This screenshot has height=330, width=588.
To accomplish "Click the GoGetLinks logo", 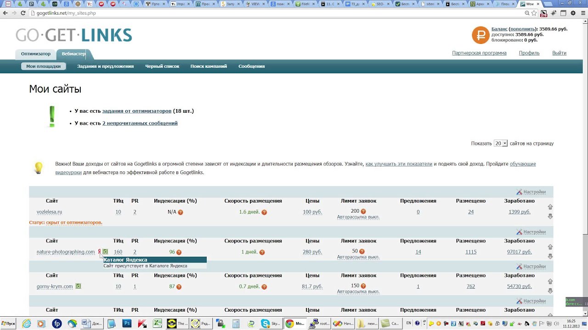I will click(x=74, y=35).
